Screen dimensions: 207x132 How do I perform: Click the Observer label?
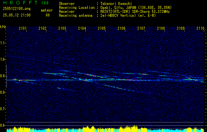pos(67,4)
